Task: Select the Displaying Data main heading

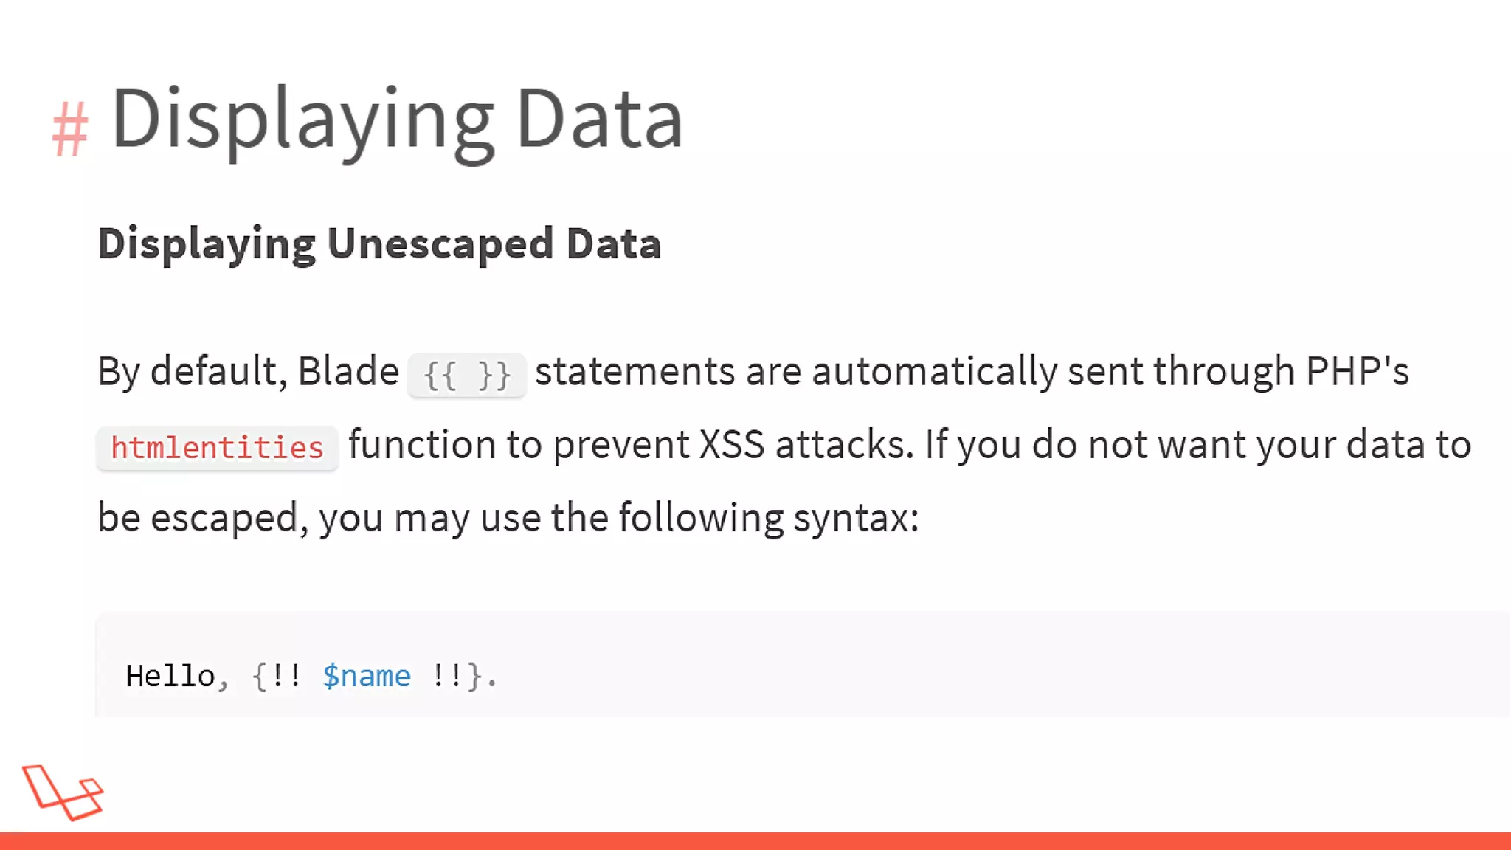Action: point(397,120)
